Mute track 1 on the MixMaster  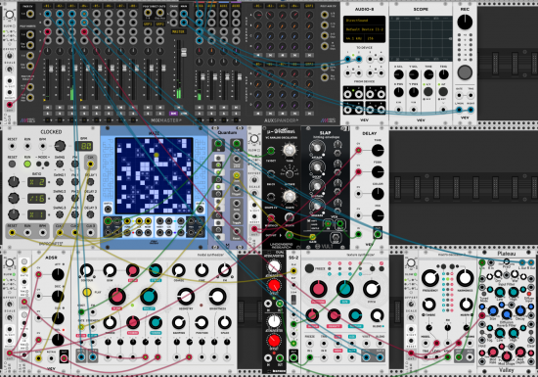pos(48,108)
